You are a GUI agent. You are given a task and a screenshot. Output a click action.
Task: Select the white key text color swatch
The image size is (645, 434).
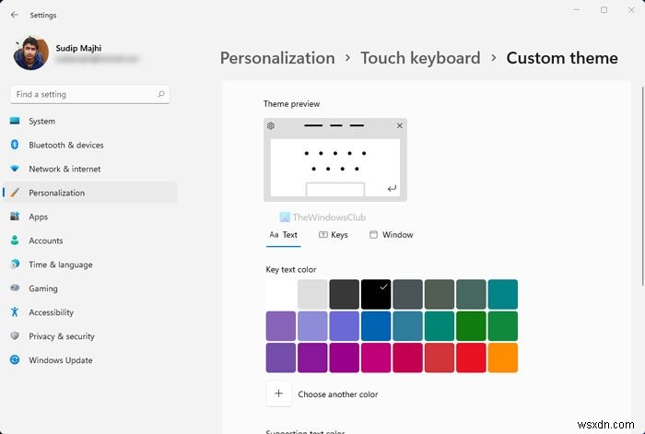click(x=281, y=295)
